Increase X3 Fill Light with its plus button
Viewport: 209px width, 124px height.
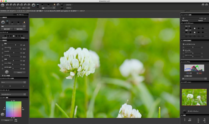pyautogui.click(x=21, y=69)
